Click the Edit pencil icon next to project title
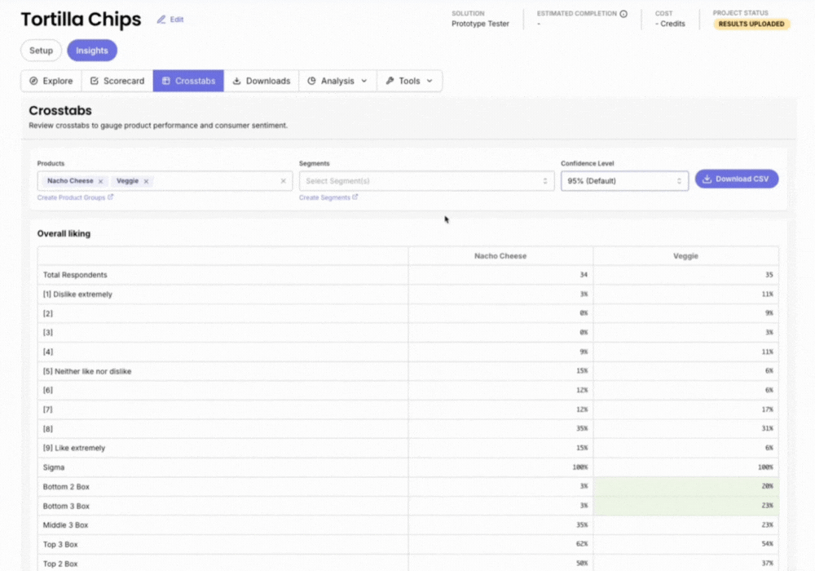The image size is (815, 571). pyautogui.click(x=161, y=20)
